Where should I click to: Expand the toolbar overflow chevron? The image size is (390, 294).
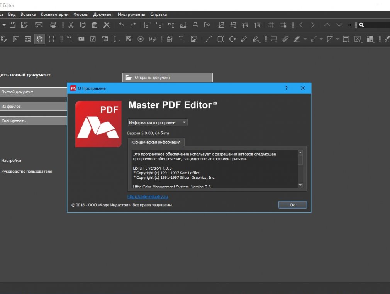pos(350,25)
